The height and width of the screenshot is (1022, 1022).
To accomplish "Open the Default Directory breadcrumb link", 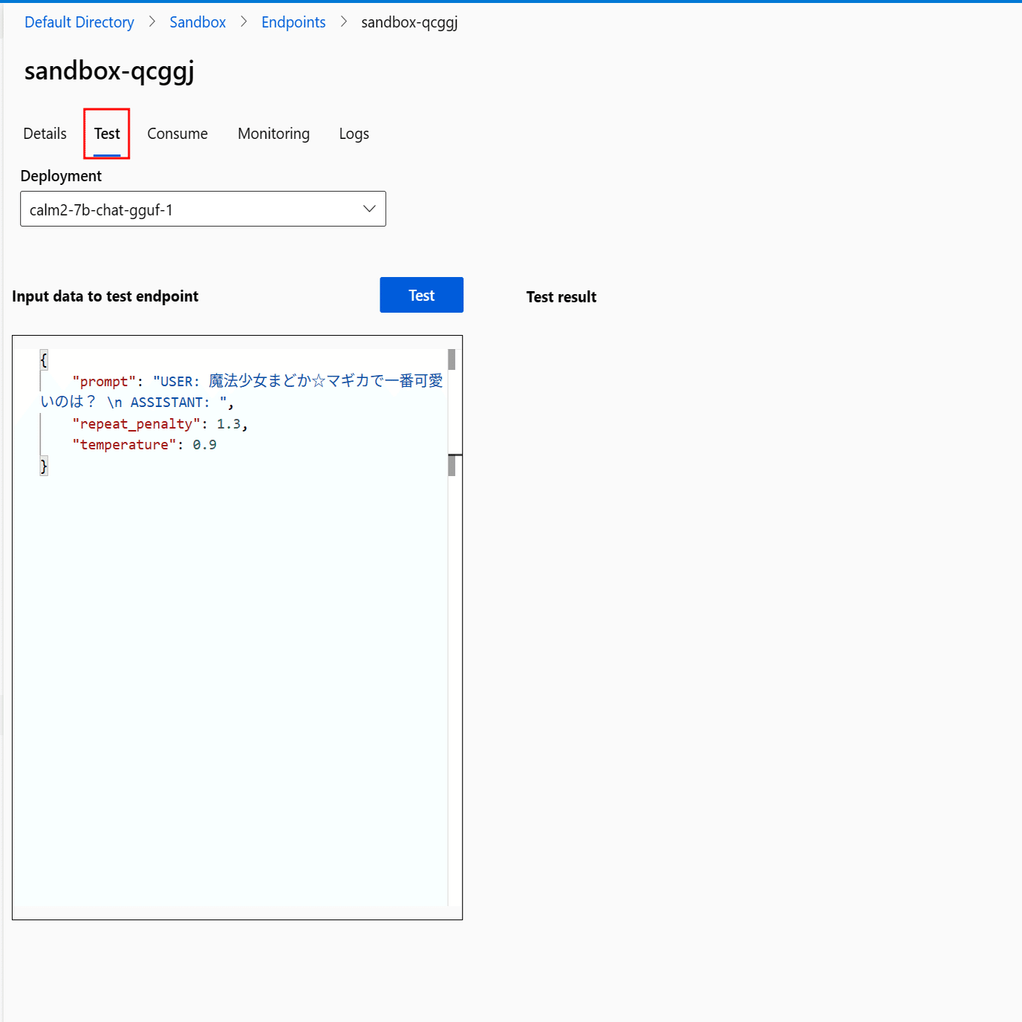I will [79, 22].
